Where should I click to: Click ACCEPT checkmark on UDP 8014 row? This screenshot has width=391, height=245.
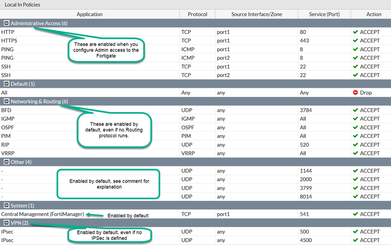[355, 196]
